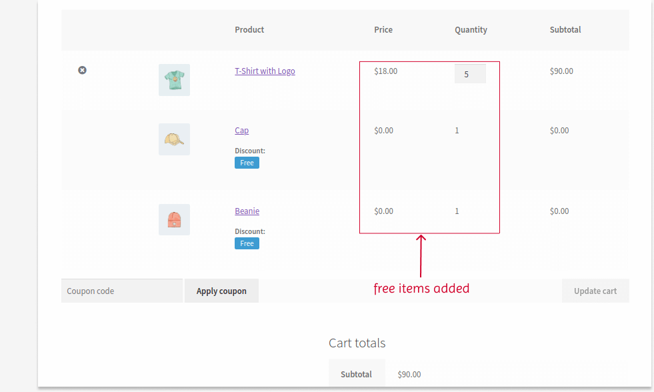Click the Free discount badge under Beanie
This screenshot has width=654, height=392.
tap(247, 243)
